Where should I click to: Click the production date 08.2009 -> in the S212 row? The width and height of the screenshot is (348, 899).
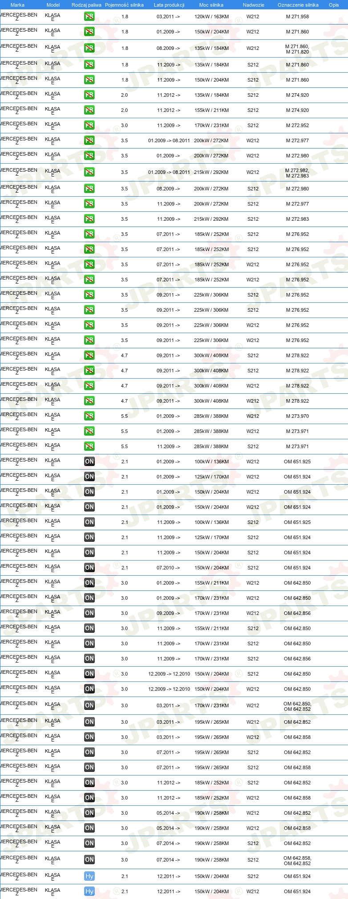pyautogui.click(x=168, y=189)
